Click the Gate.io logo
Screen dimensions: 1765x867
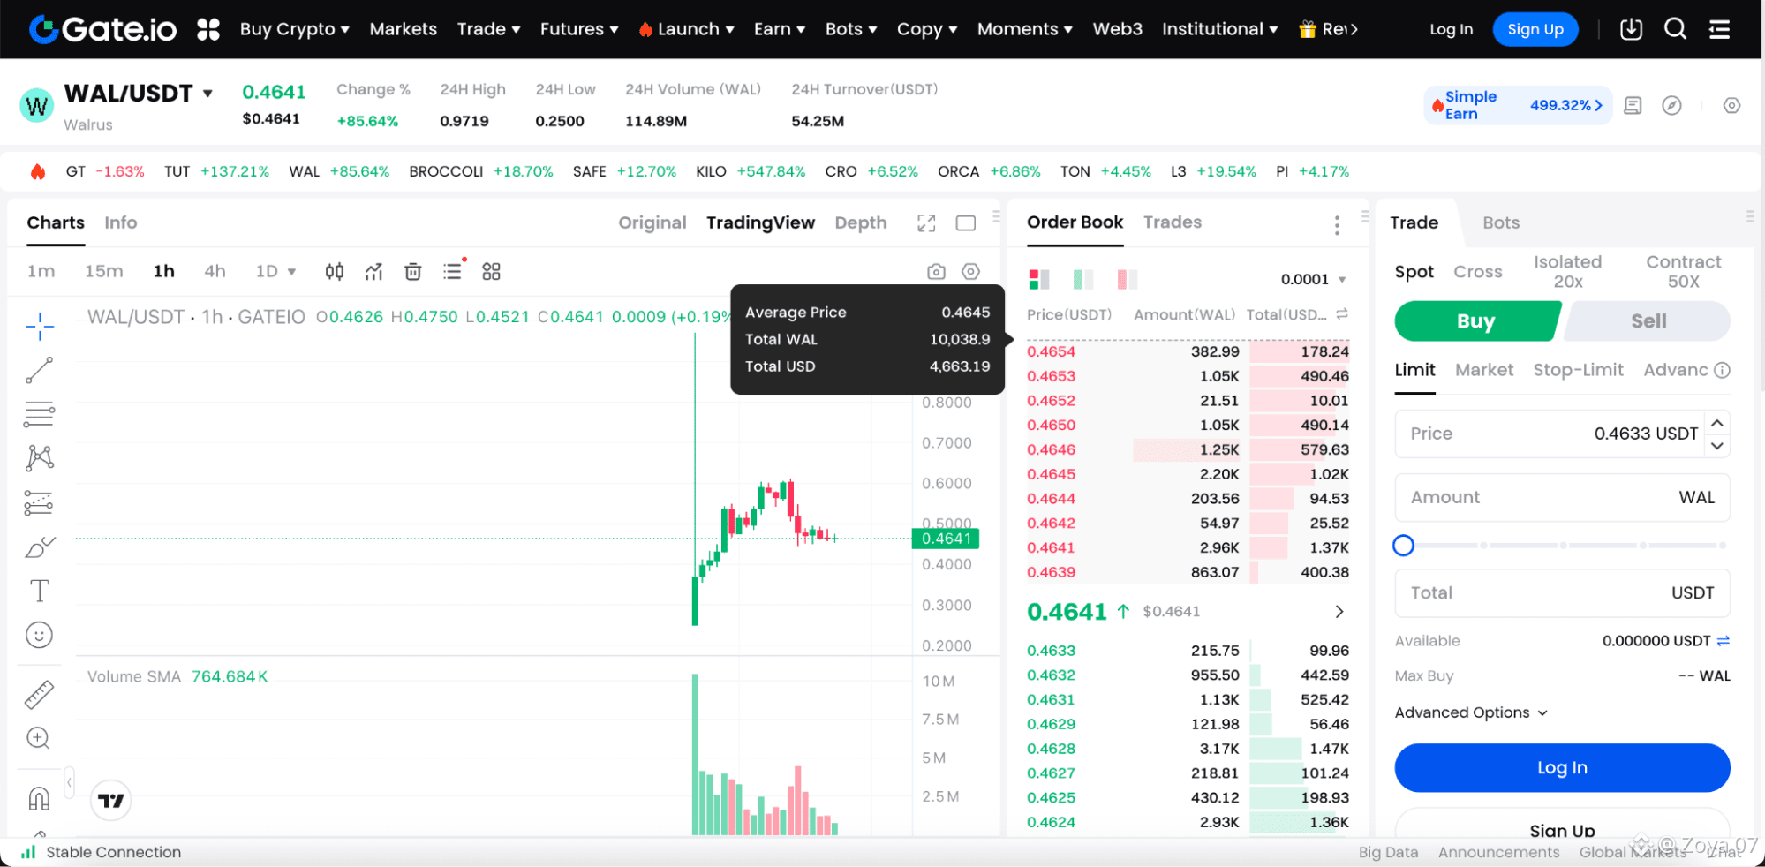pos(102,29)
